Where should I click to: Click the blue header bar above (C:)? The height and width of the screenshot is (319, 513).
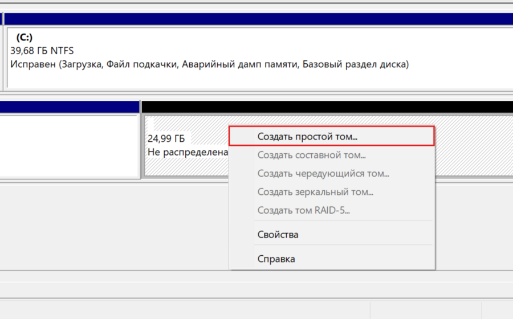(256, 19)
